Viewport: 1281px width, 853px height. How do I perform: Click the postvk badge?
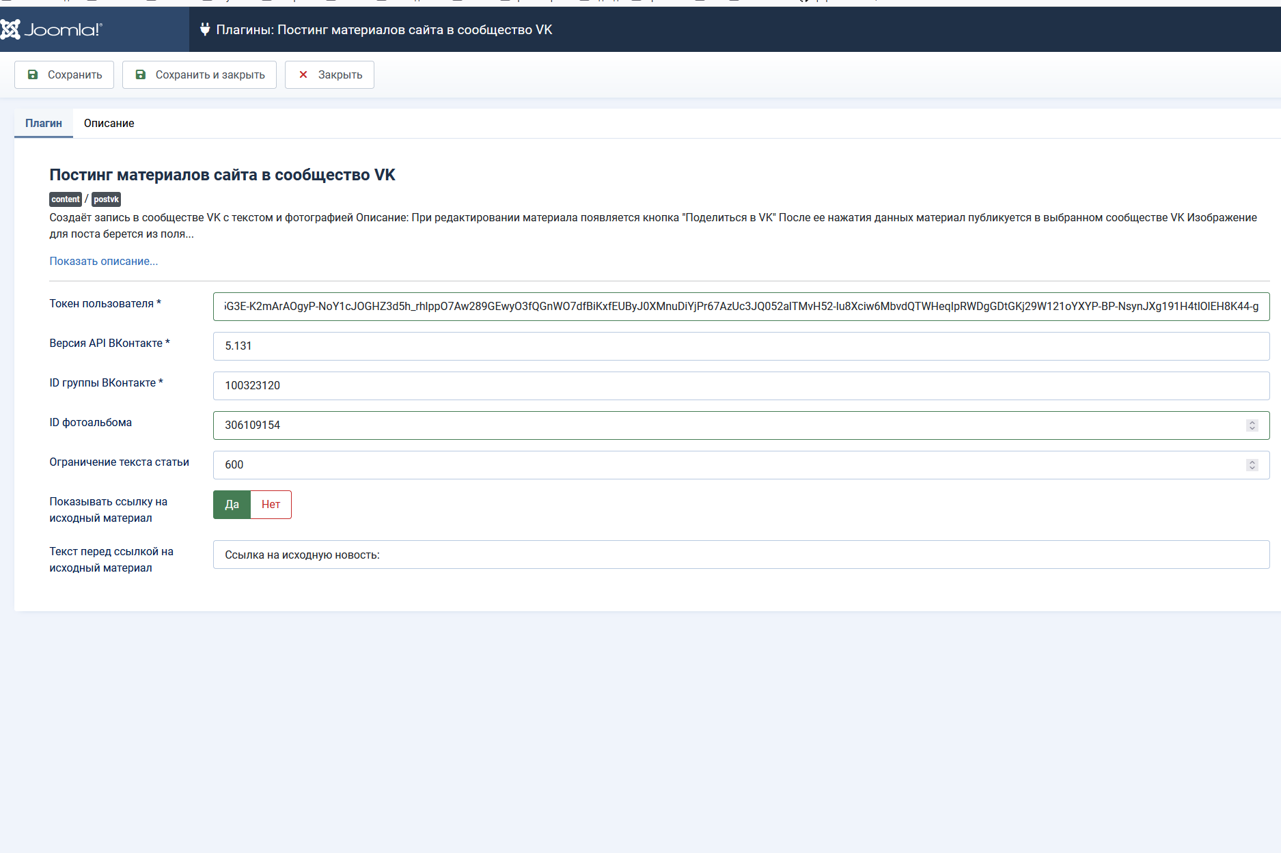coord(106,199)
